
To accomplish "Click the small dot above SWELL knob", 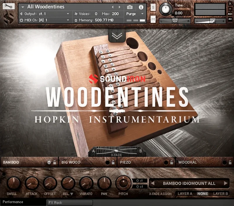I will pyautogui.click(x=4, y=174).
